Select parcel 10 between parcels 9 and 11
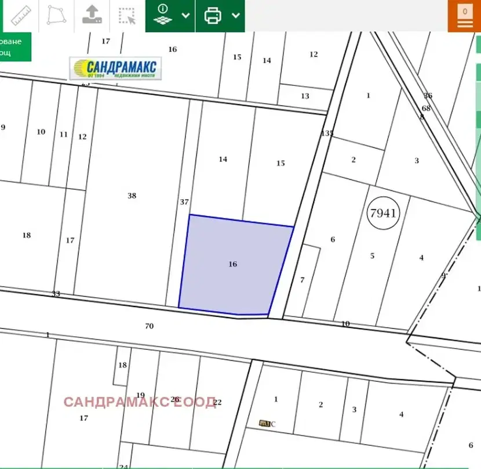The image size is (481, 469). [41, 132]
